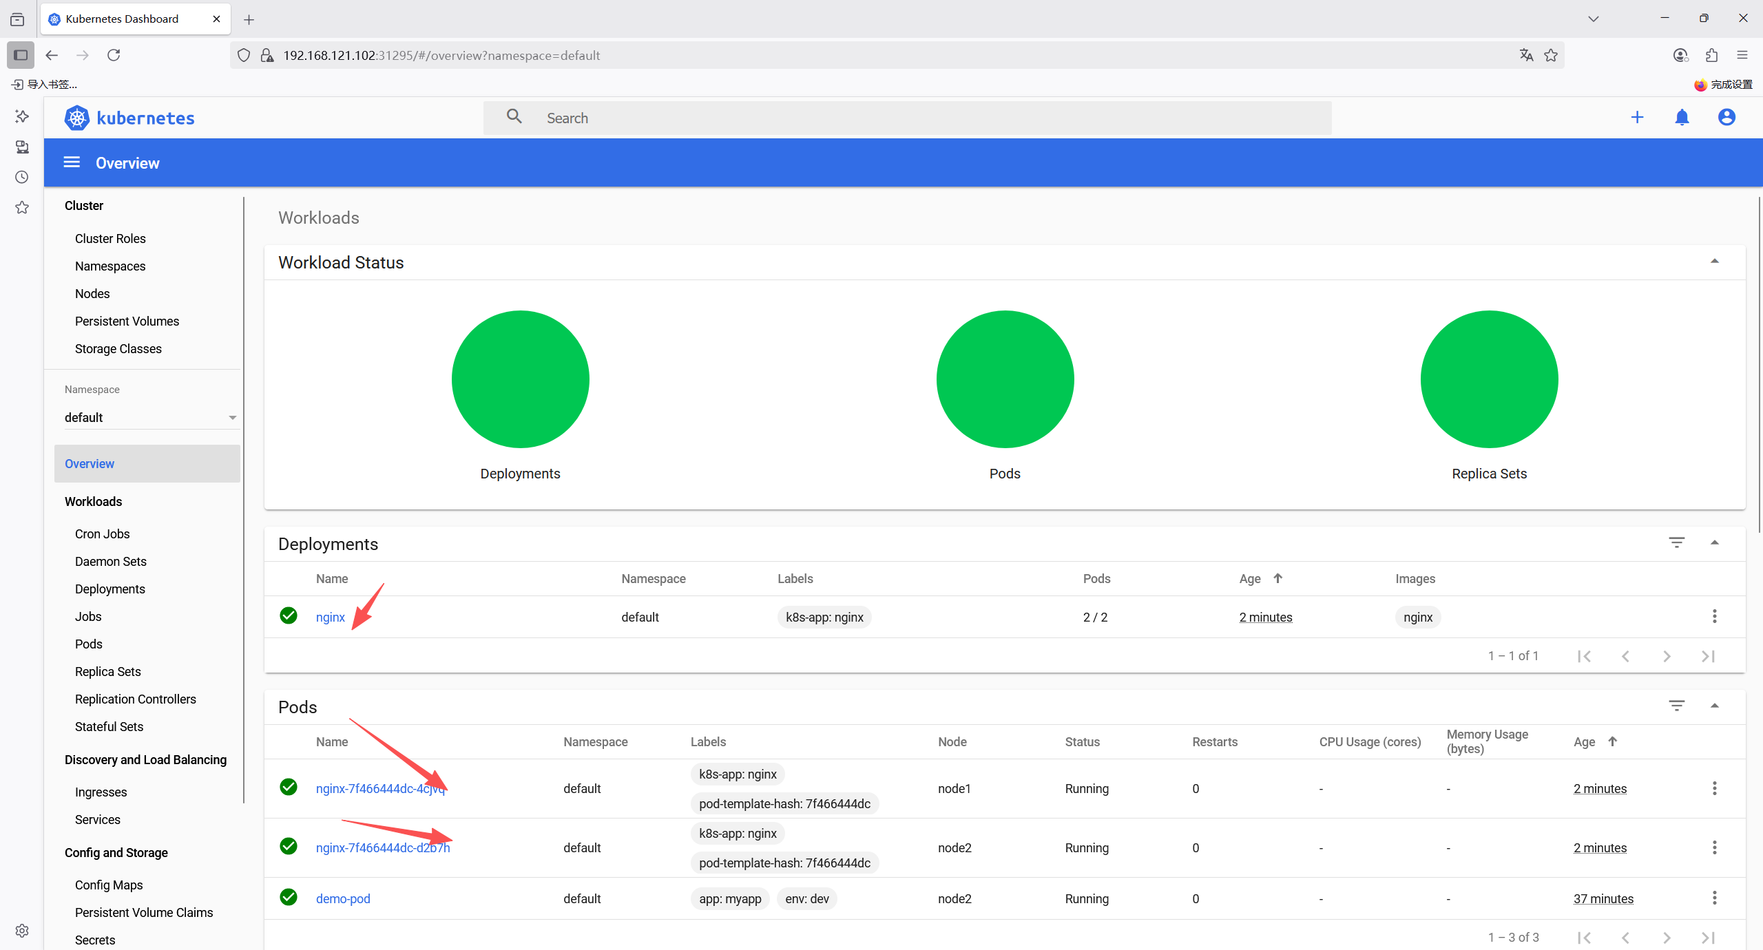Image resolution: width=1763 pixels, height=950 pixels.
Task: Open the browser tab list chevron
Action: click(1593, 19)
